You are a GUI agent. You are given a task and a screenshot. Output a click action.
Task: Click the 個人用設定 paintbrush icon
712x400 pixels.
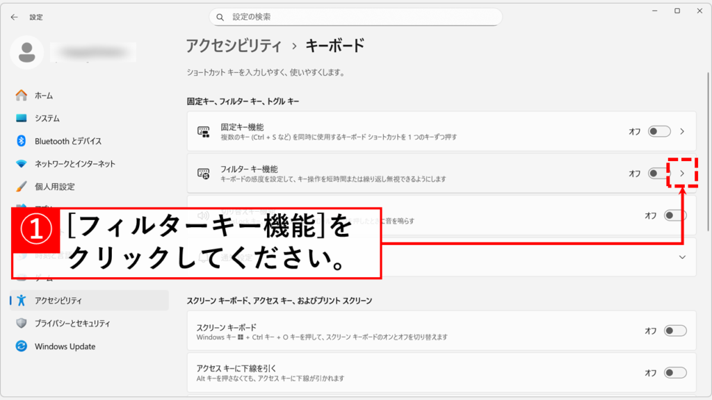pos(21,187)
